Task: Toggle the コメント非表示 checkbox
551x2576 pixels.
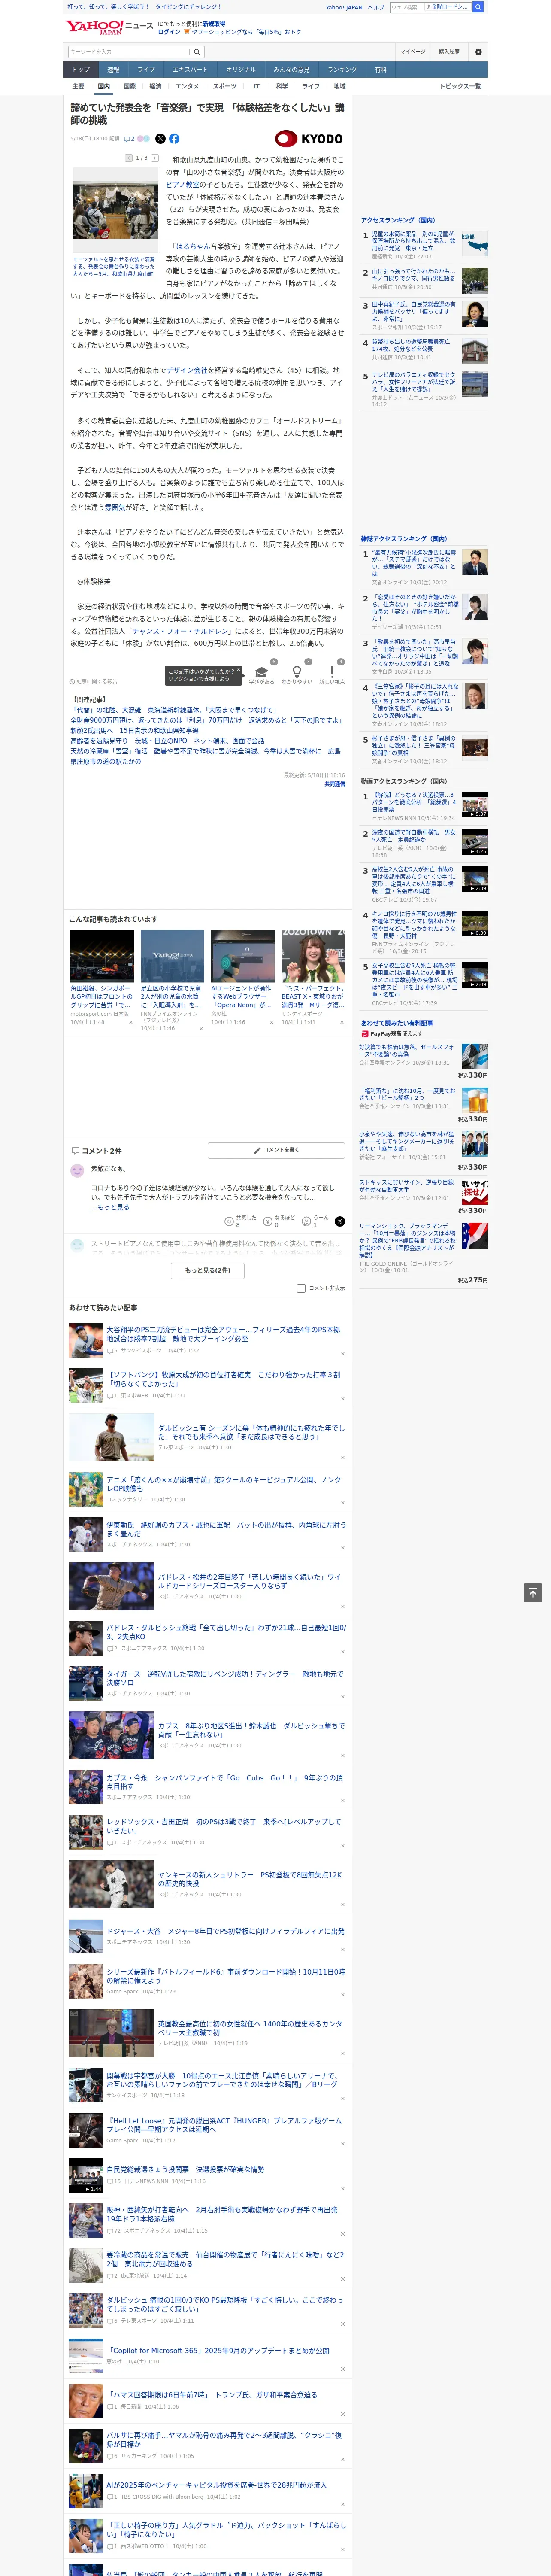Action: coord(301,1288)
